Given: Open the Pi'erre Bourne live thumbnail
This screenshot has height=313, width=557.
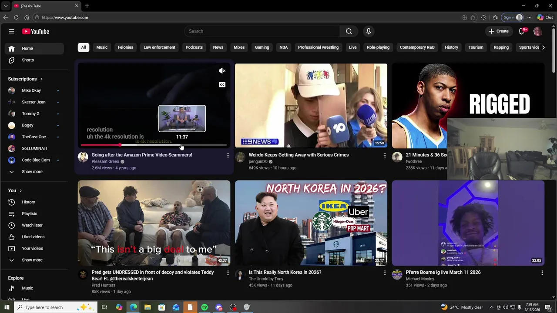Looking at the screenshot, I should coord(468,223).
